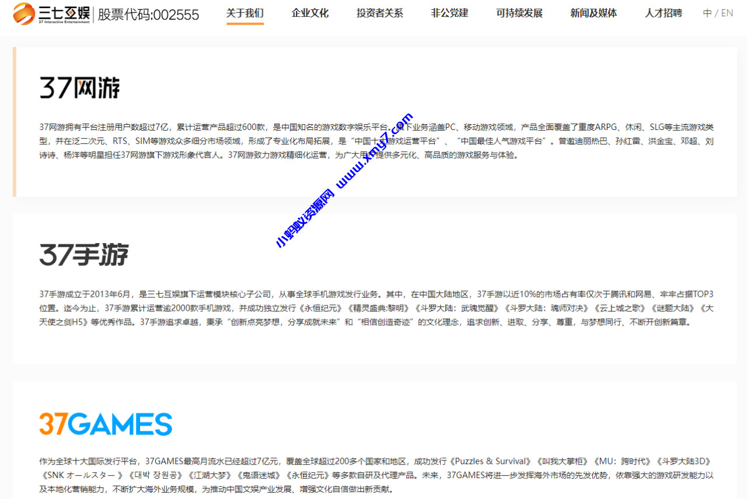
Task: Visit the 可持续发展 section
Action: (x=519, y=13)
